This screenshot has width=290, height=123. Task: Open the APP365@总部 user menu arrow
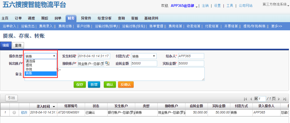pos(197,6)
